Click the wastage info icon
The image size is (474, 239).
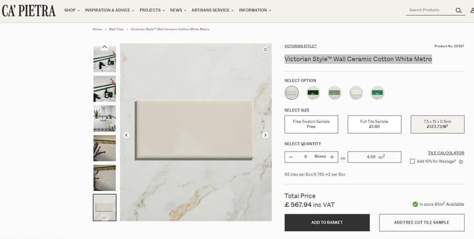[461, 162]
